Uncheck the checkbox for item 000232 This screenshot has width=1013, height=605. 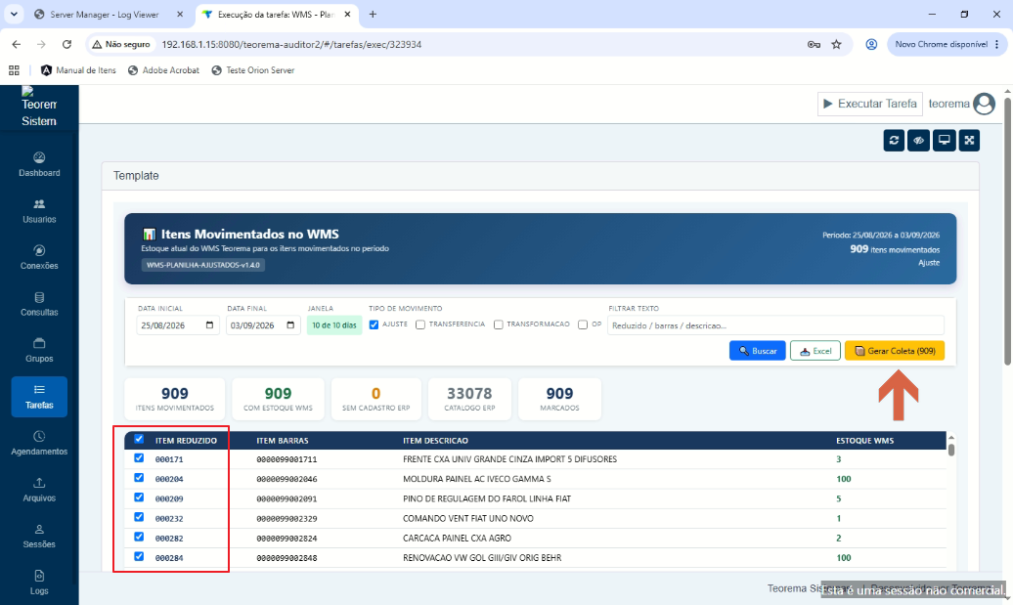click(x=139, y=517)
